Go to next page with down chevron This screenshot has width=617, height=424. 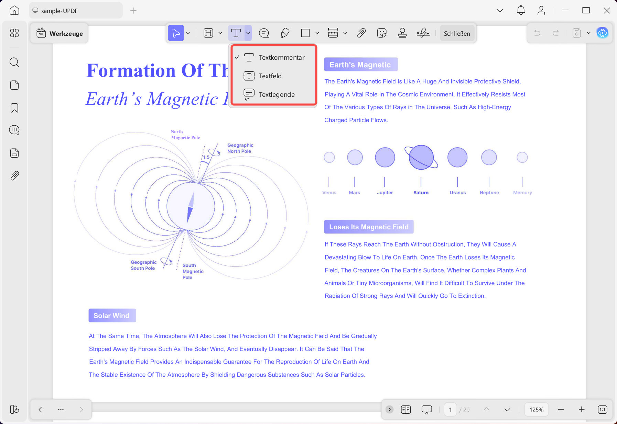tap(507, 410)
